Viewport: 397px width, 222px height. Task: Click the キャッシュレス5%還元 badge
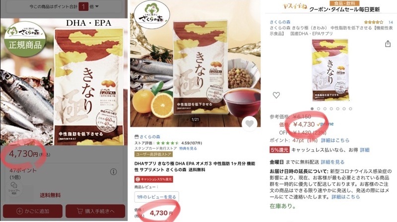pos(154,179)
